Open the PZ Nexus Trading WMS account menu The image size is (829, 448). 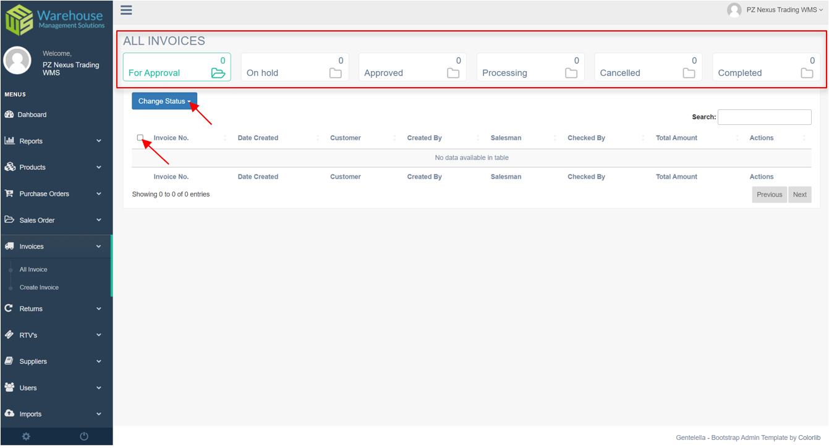[775, 10]
